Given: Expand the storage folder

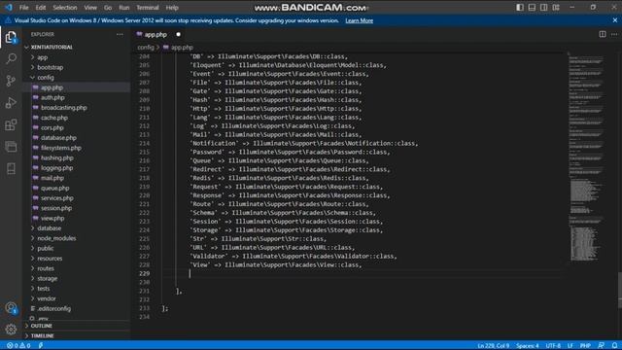Looking at the screenshot, I should [48, 279].
